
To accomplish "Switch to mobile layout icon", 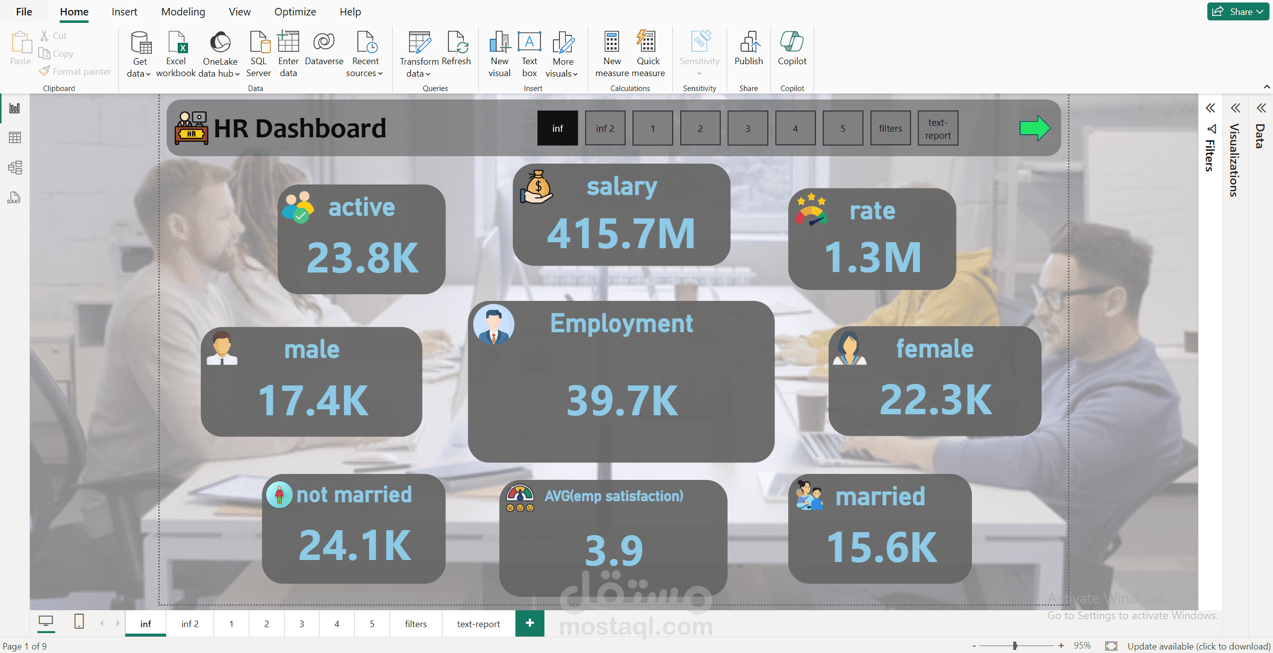I will click(79, 622).
